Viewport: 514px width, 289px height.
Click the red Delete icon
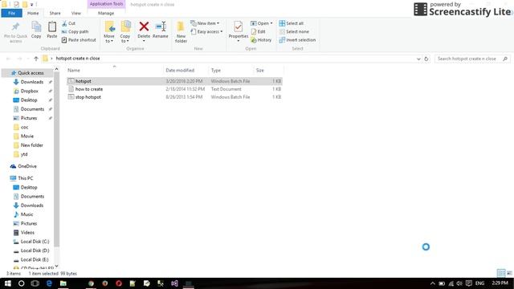[x=144, y=26]
